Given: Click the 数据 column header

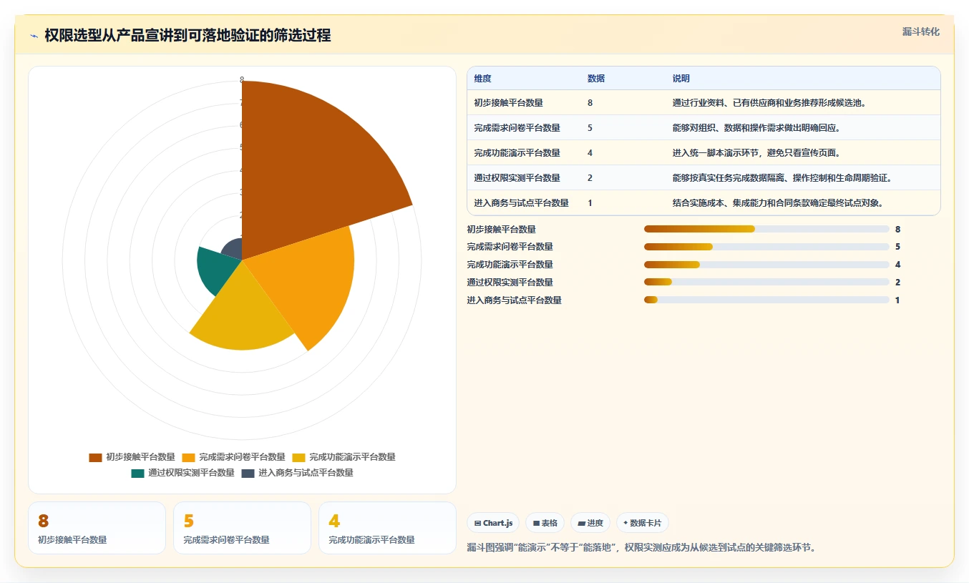Looking at the screenshot, I should [596, 79].
